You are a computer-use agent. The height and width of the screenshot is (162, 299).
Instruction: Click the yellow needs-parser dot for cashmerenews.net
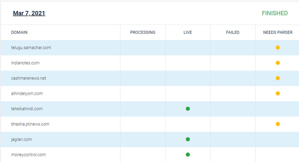(x=278, y=78)
